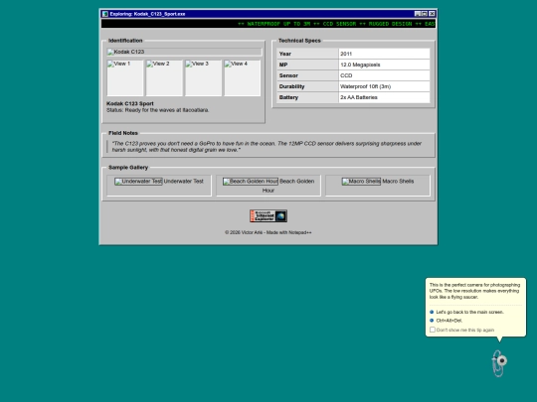Open the Underwater Test sample image
Viewport: 537px width, 402px height.
138,182
